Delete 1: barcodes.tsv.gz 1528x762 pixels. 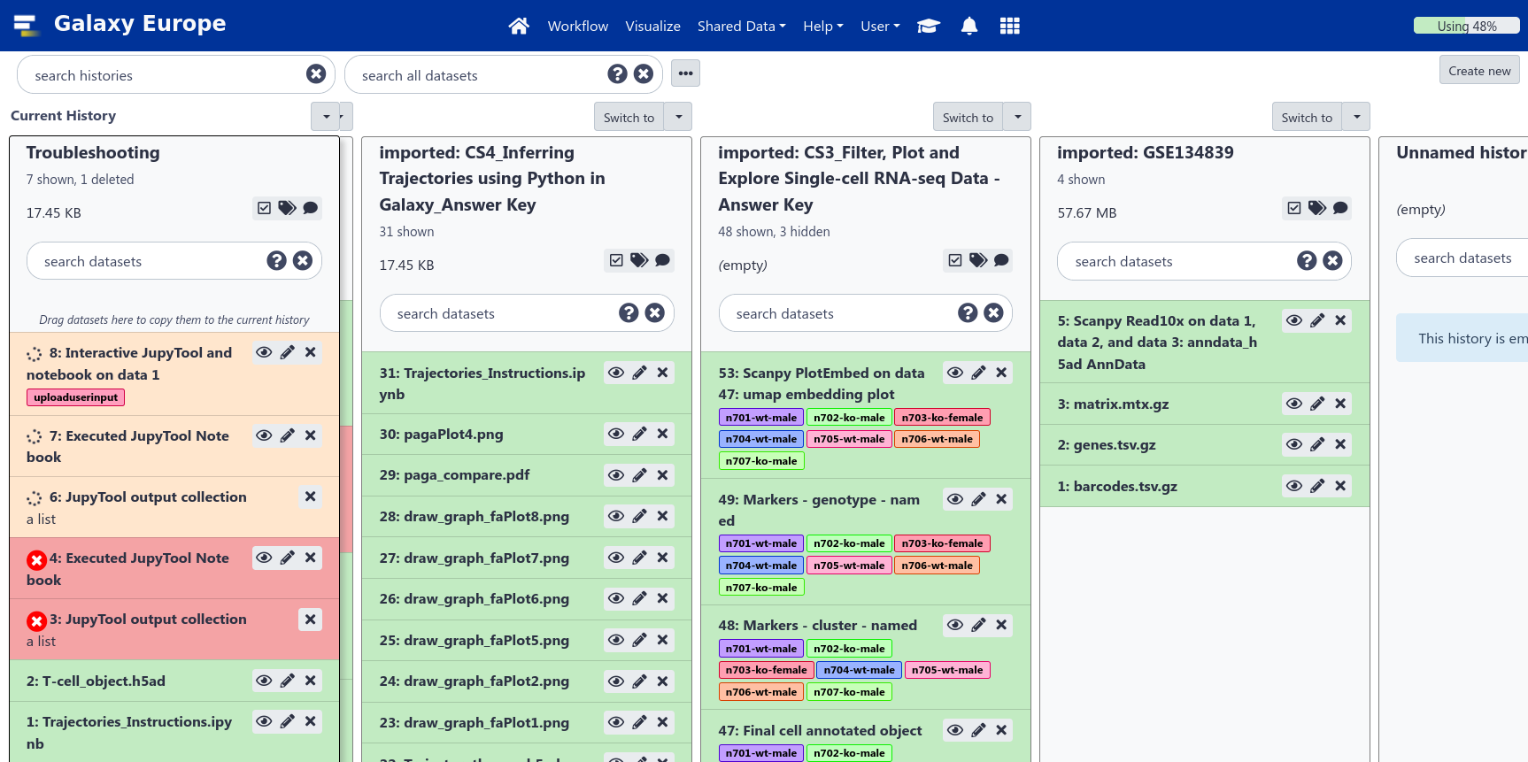click(1340, 486)
